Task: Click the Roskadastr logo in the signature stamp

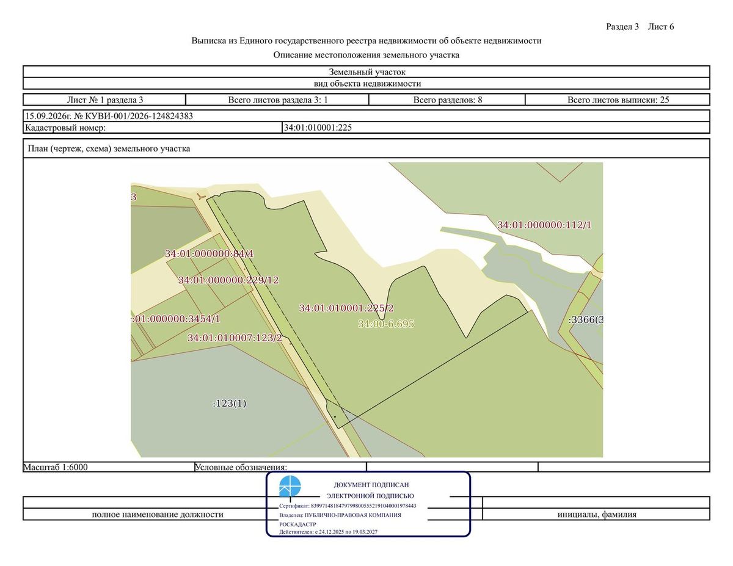Action: coord(290,487)
